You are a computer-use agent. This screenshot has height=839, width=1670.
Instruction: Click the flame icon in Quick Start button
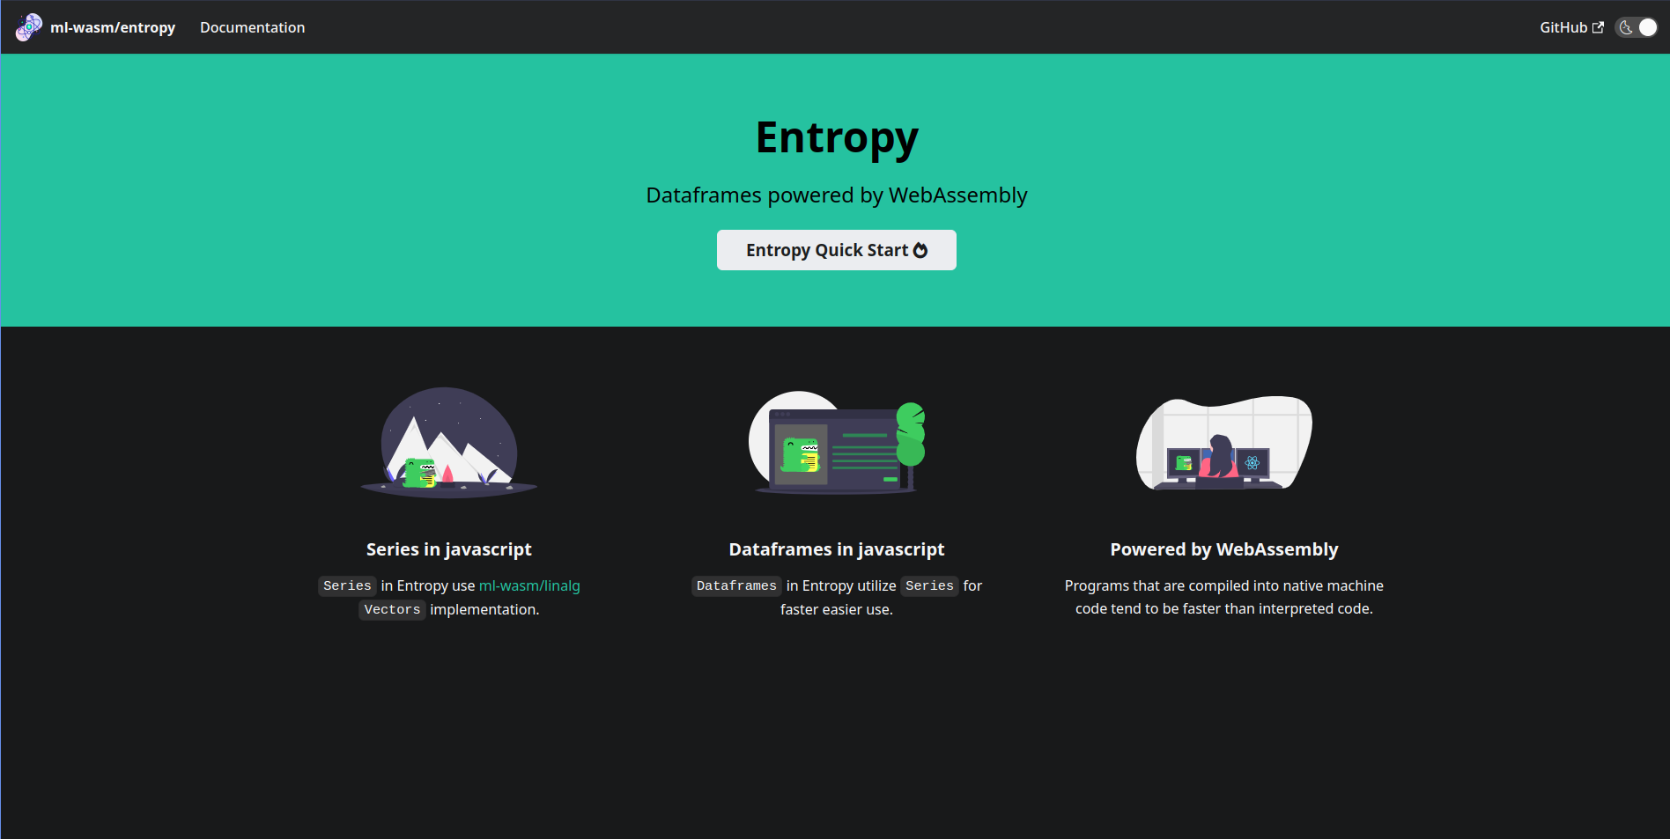coord(920,250)
